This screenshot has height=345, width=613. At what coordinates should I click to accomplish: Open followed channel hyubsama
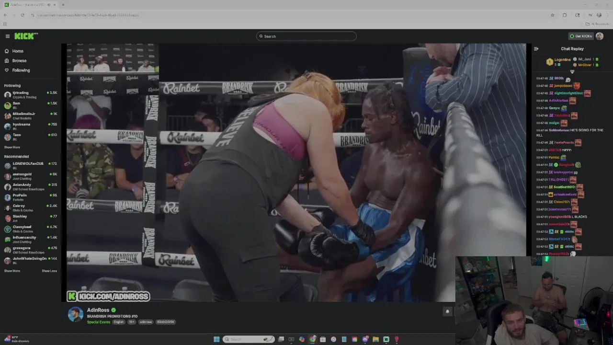tap(30, 126)
